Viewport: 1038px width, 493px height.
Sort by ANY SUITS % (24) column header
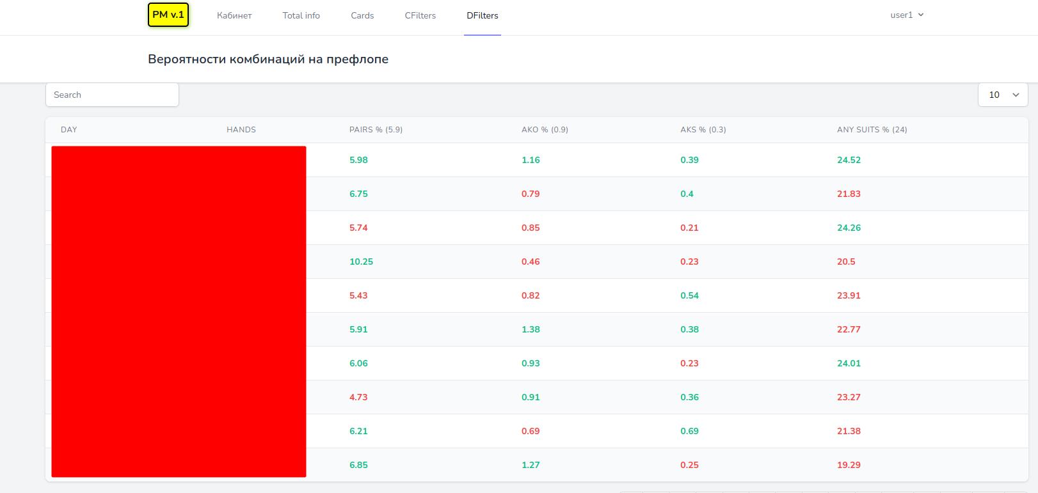coord(872,130)
